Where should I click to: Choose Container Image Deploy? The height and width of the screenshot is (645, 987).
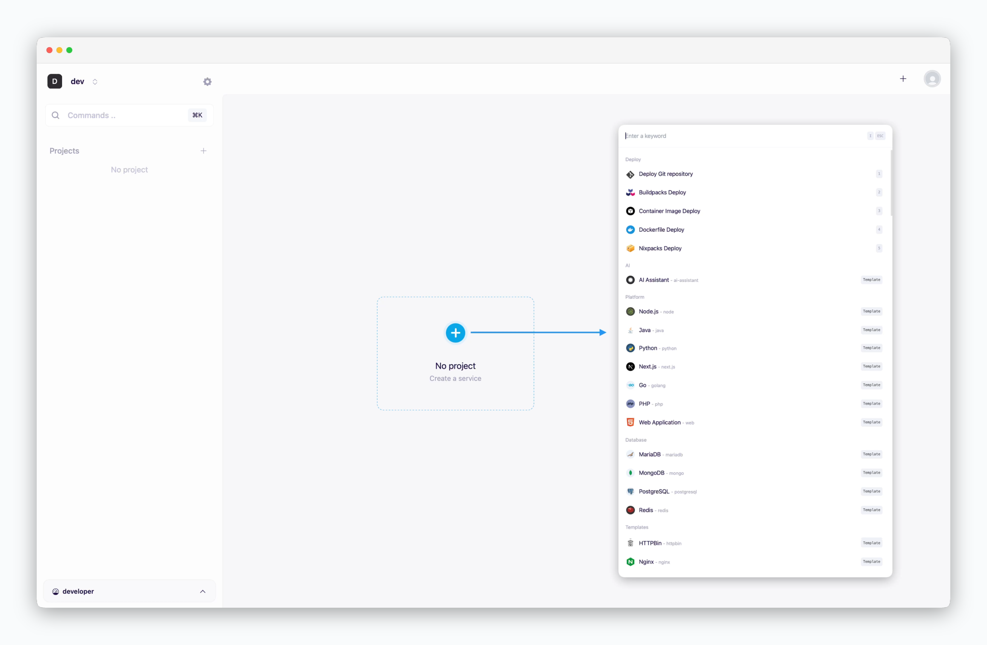(x=754, y=211)
